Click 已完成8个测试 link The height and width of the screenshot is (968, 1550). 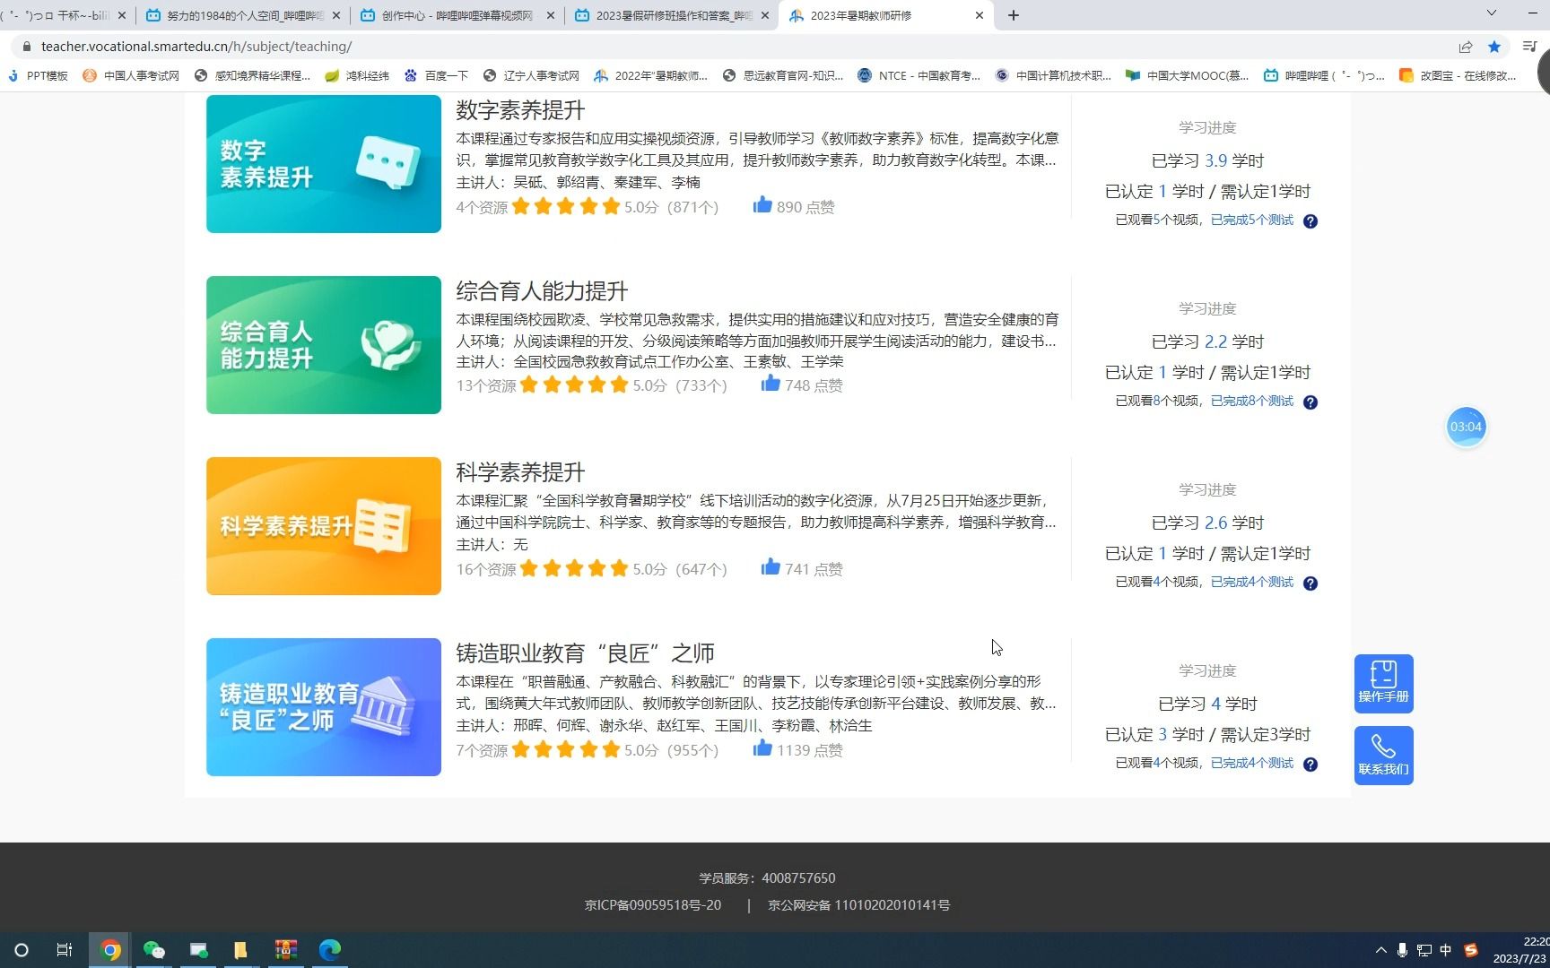[1252, 401]
